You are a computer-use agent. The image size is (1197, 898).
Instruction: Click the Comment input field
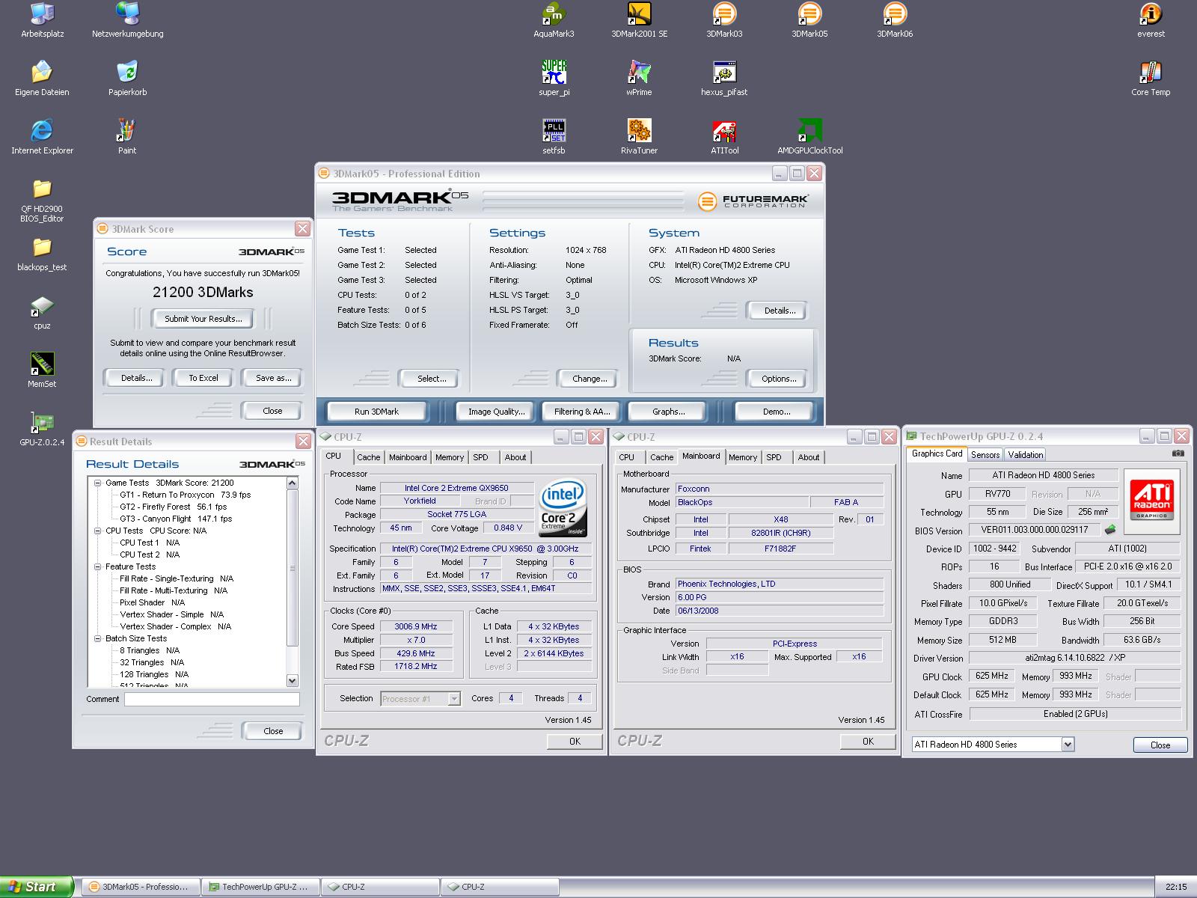[212, 699]
